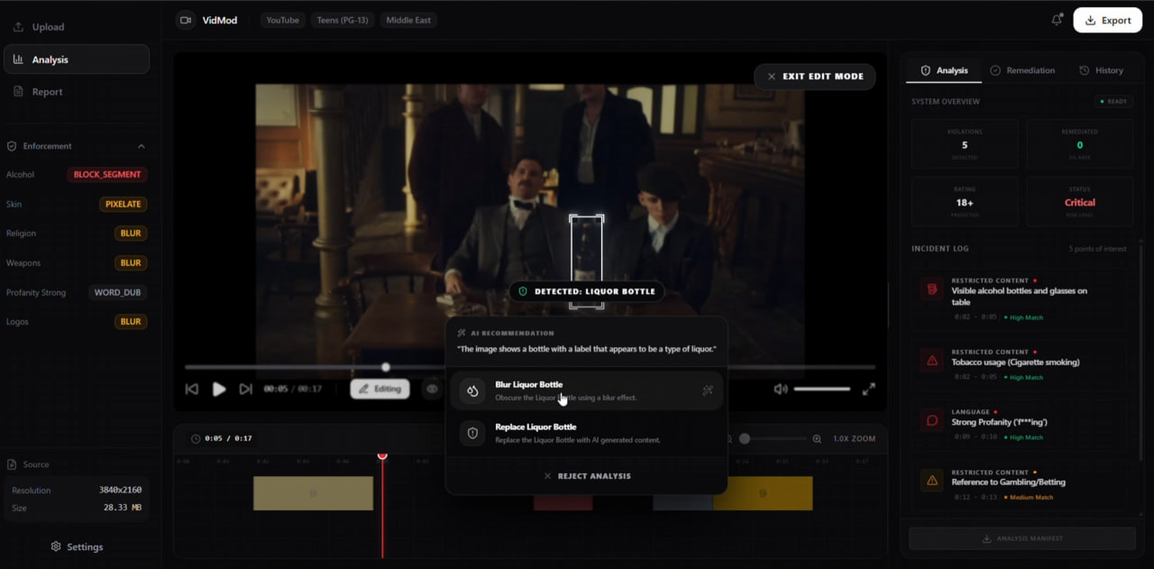Change Profanity Strong WORD_DUB action
1154x569 pixels.
point(119,292)
